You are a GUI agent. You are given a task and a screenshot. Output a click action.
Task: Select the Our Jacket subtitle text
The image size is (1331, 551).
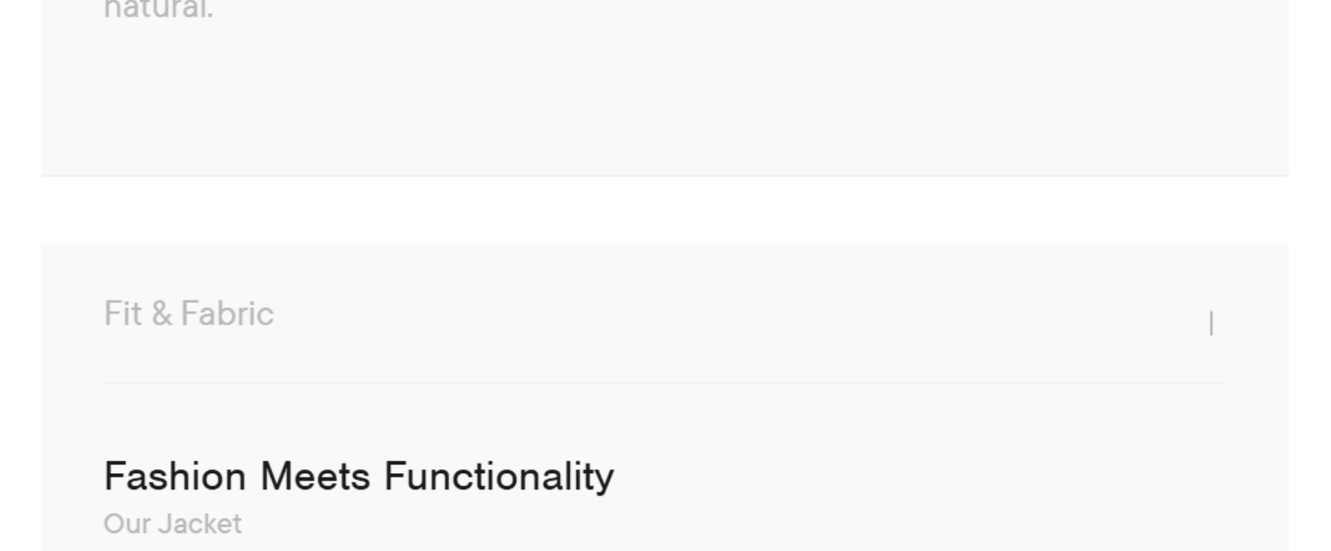click(172, 524)
